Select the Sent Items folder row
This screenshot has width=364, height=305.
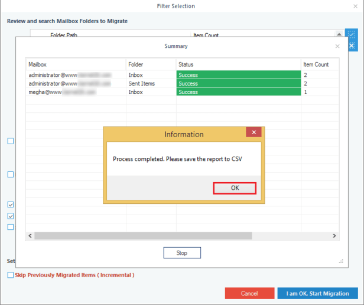pyautogui.click(x=141, y=84)
